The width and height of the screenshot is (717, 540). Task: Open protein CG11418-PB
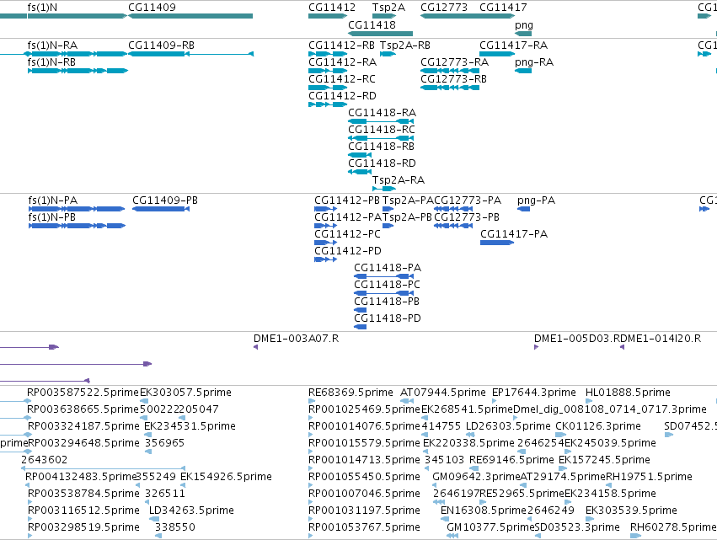coord(387,302)
